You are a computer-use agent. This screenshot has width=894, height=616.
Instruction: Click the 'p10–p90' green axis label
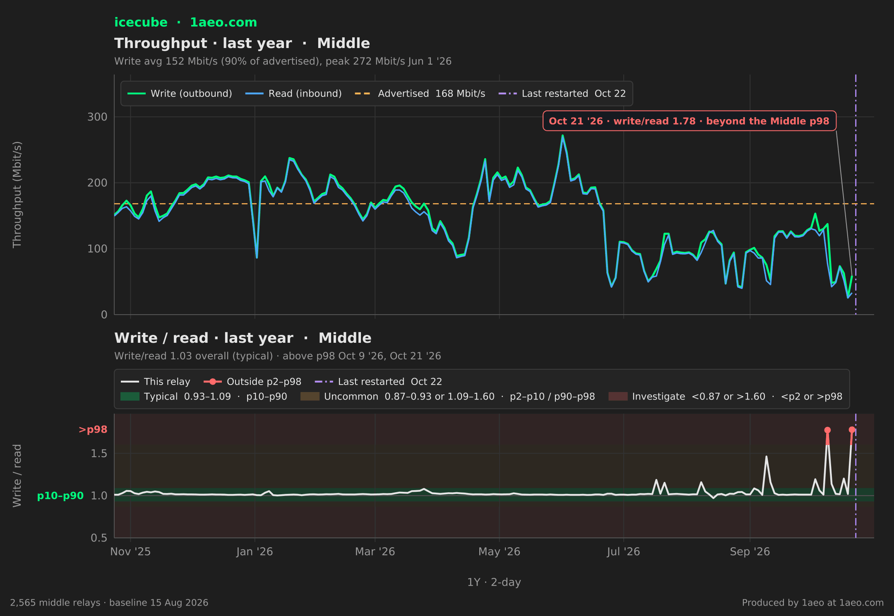pyautogui.click(x=60, y=496)
